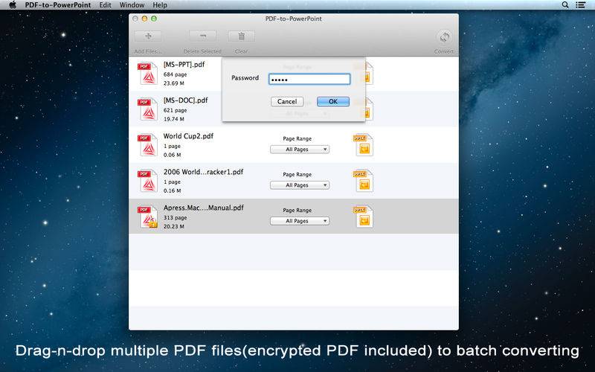Image resolution: width=595 pixels, height=372 pixels.
Task: Open the Help menu
Action: (160, 5)
